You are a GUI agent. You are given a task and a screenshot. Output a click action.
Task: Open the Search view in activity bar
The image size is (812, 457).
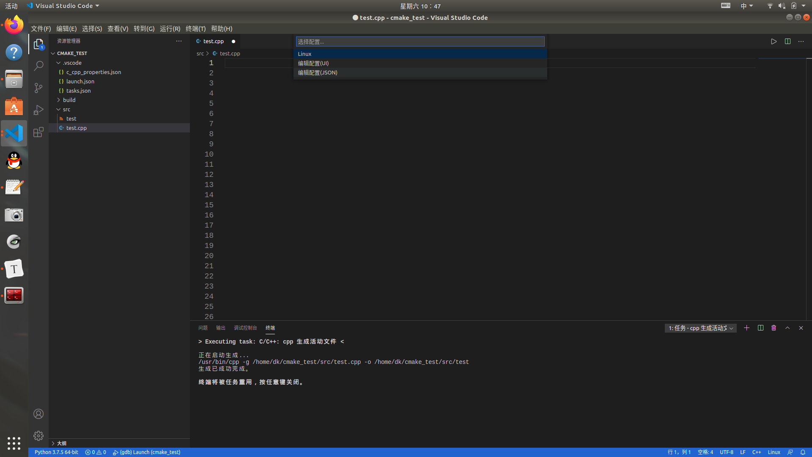pos(38,66)
